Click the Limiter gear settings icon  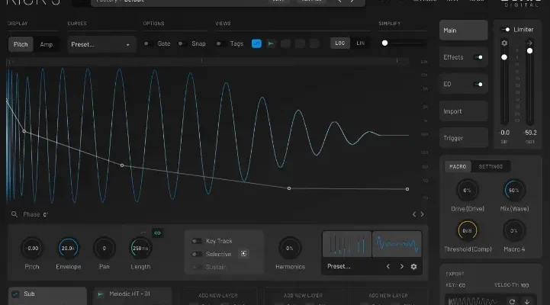tap(504, 43)
